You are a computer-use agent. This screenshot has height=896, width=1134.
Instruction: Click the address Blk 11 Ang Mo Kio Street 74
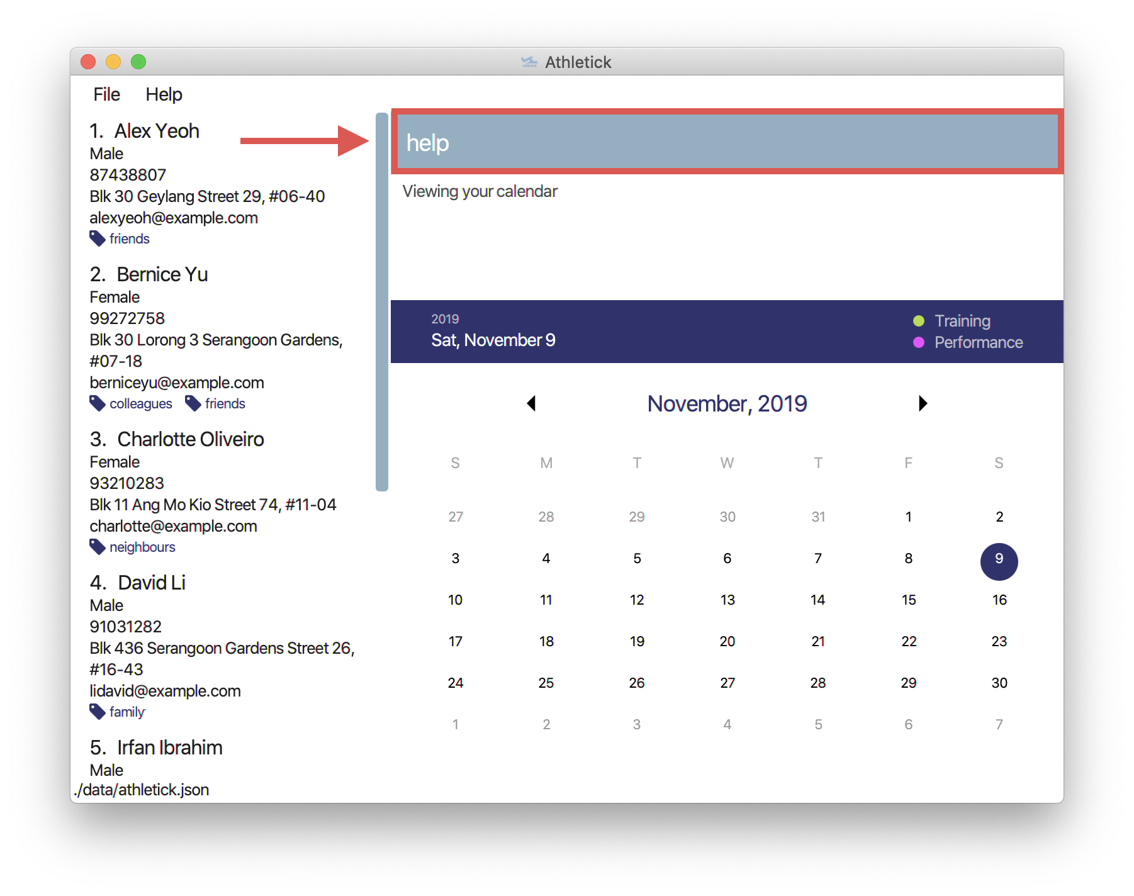tap(213, 505)
